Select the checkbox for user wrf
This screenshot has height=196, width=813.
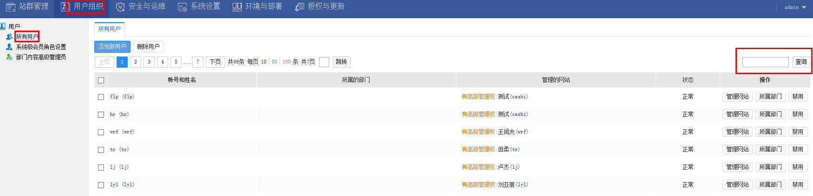click(x=101, y=132)
